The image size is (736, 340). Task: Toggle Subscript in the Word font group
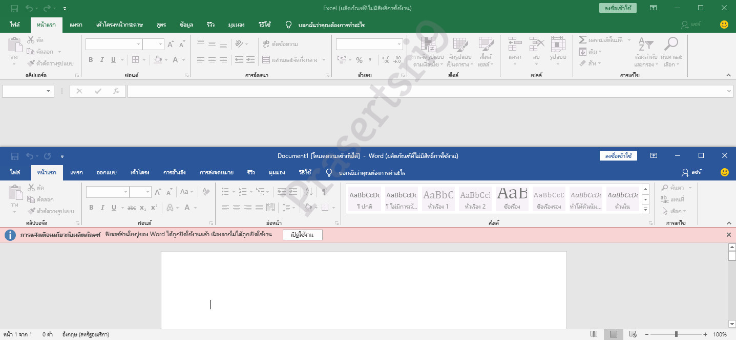[143, 208]
